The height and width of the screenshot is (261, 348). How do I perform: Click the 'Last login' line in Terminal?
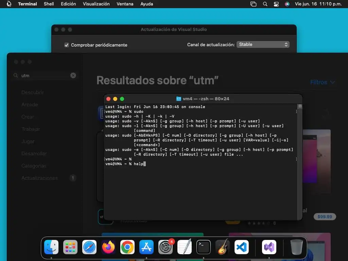[x=155, y=107]
